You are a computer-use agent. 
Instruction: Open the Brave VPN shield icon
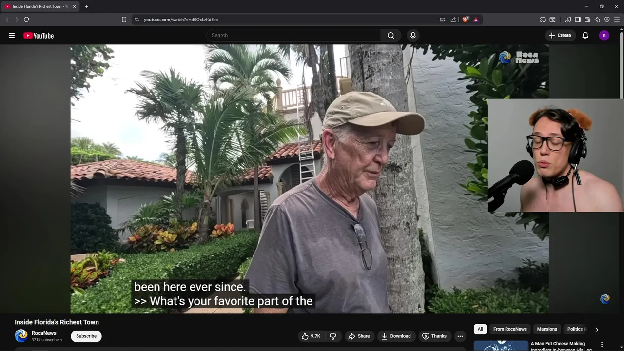(607, 19)
